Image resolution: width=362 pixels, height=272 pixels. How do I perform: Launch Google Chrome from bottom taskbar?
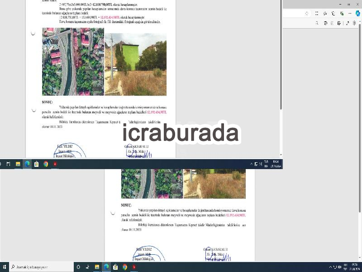pyautogui.click(x=125, y=267)
